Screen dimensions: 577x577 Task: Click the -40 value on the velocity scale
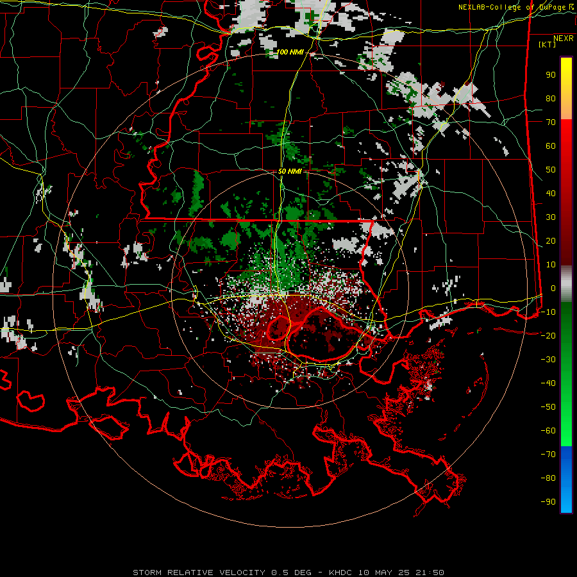pyautogui.click(x=548, y=383)
